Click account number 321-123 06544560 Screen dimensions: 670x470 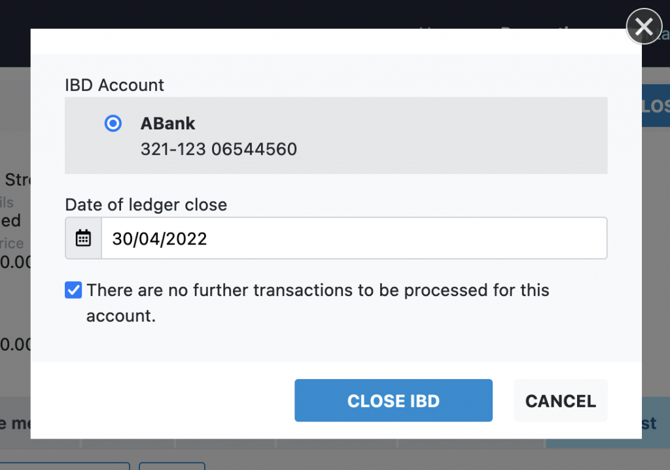click(x=219, y=150)
